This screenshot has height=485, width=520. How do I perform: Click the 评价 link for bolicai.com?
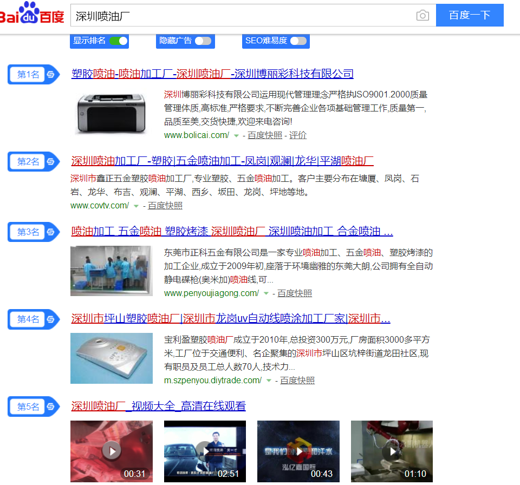(298, 135)
